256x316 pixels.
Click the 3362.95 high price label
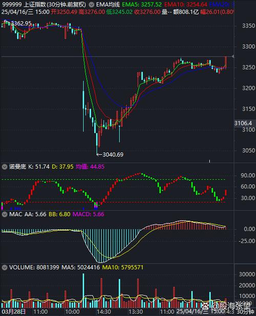tap(21, 24)
